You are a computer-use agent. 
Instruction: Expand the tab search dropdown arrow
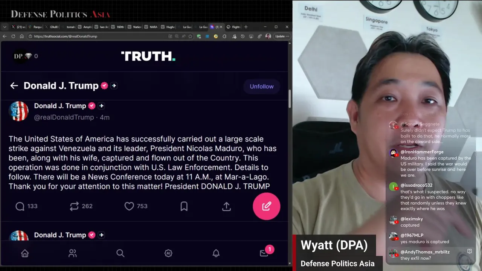pos(5,27)
